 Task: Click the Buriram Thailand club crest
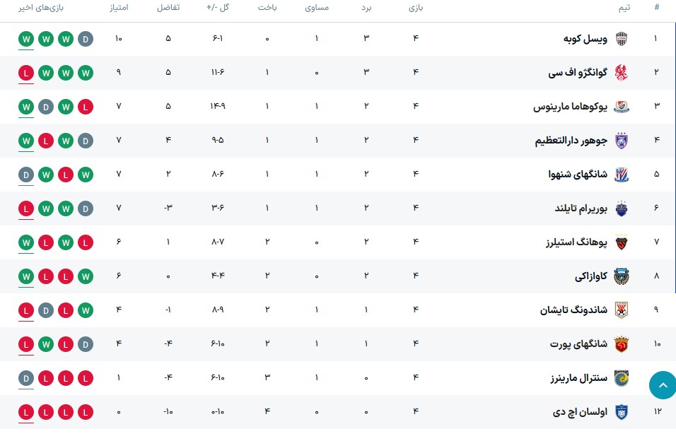[x=621, y=208]
